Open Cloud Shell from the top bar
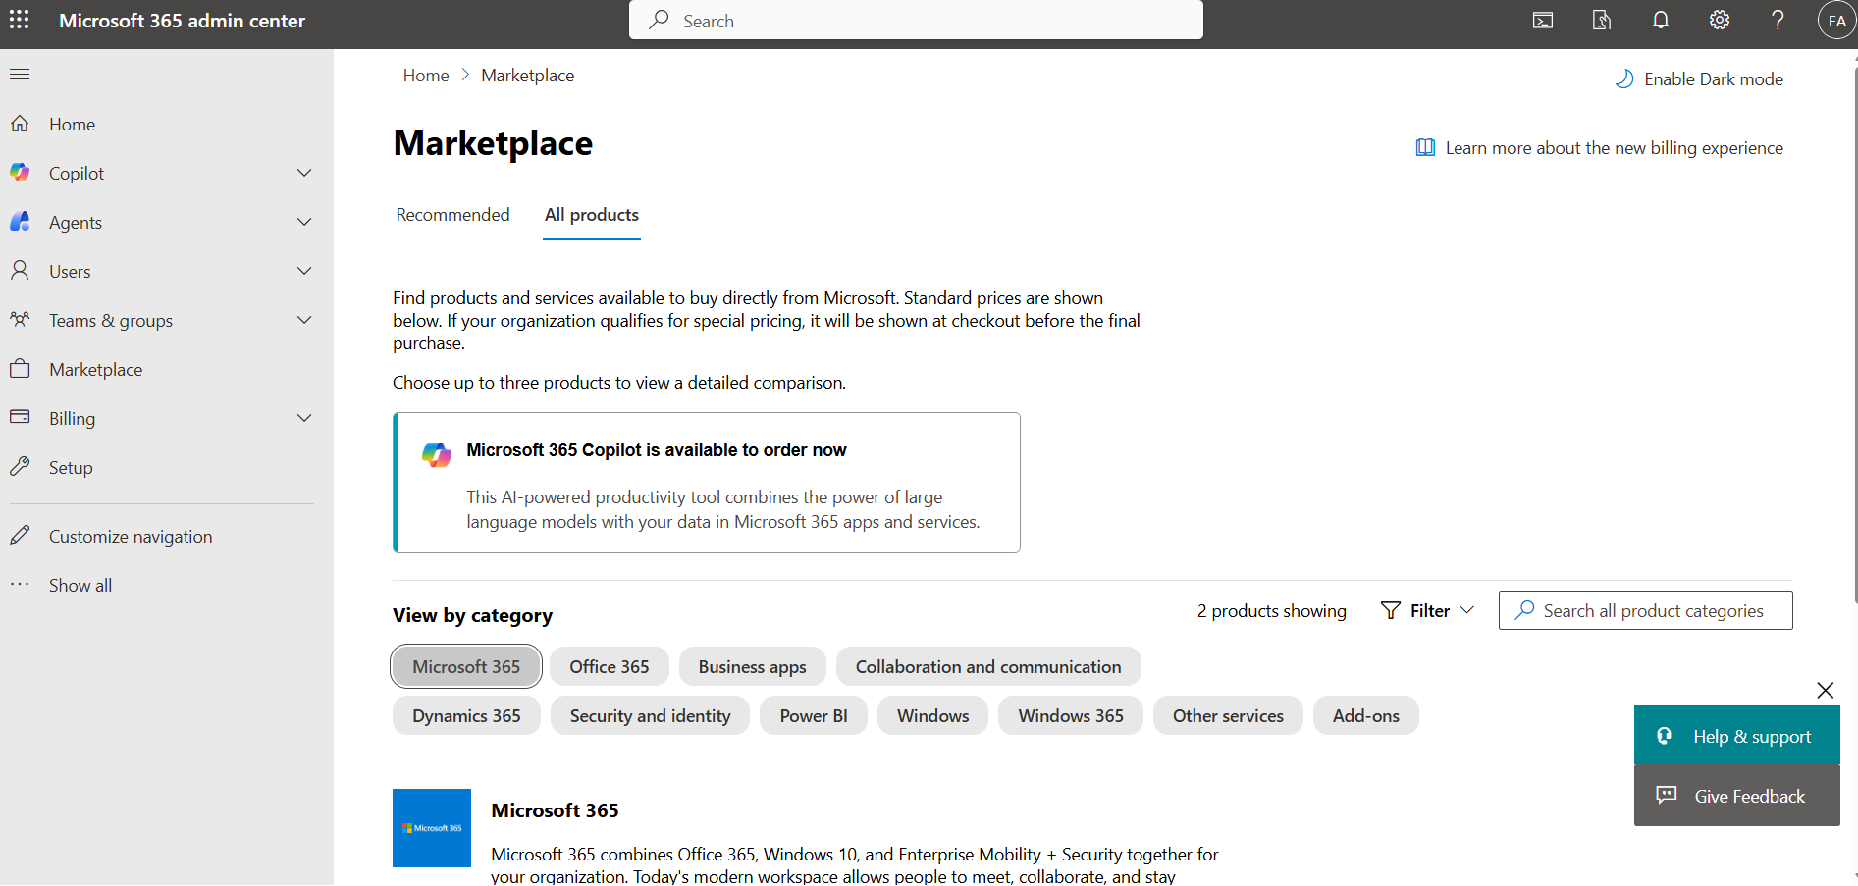 click(x=1543, y=21)
